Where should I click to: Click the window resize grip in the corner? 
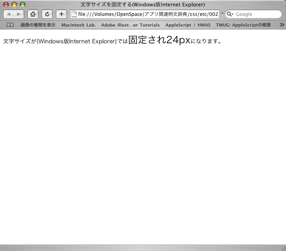[x=284, y=249]
